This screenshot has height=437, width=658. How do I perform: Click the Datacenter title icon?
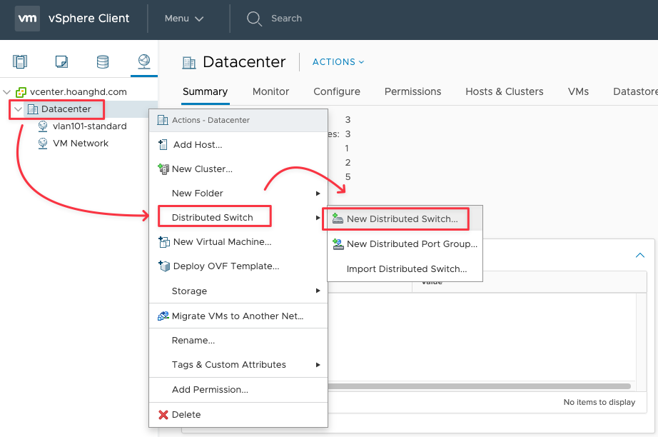coord(189,63)
